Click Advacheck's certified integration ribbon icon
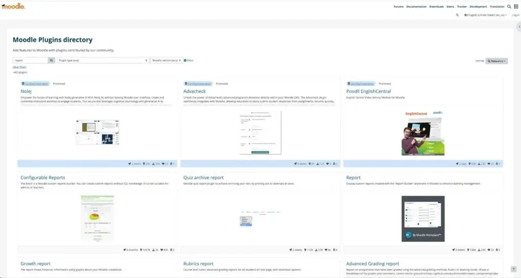521x278 pixels. tap(186, 84)
